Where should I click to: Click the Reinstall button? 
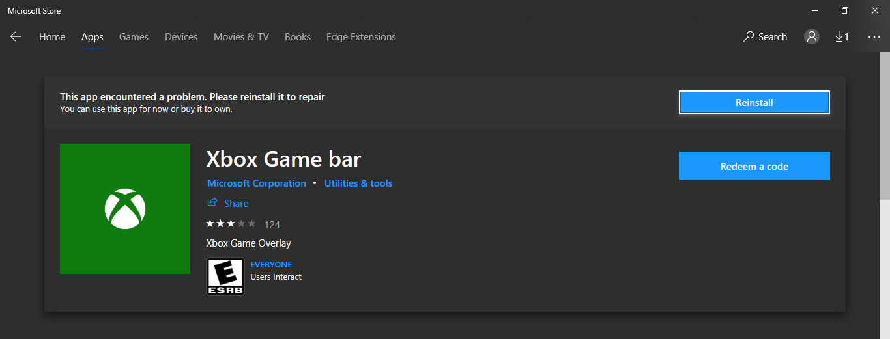point(754,102)
